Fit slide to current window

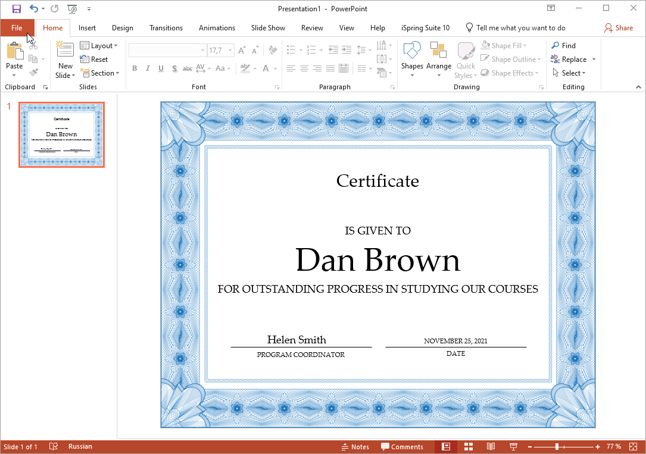(x=633, y=447)
